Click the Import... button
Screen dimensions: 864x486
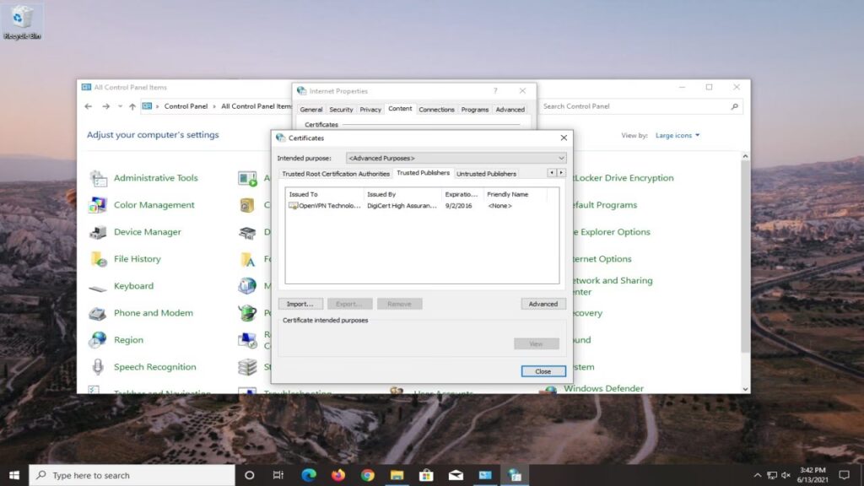300,304
